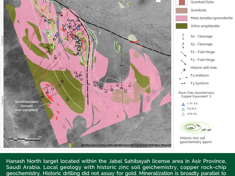This screenshot has width=235, height=176.
Task: Click the 0.5 to 1 triangle marker
Action: [x=183, y=109]
